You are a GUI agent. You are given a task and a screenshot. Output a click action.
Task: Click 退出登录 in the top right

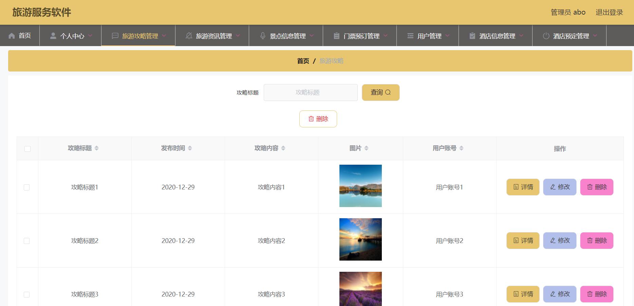(609, 12)
